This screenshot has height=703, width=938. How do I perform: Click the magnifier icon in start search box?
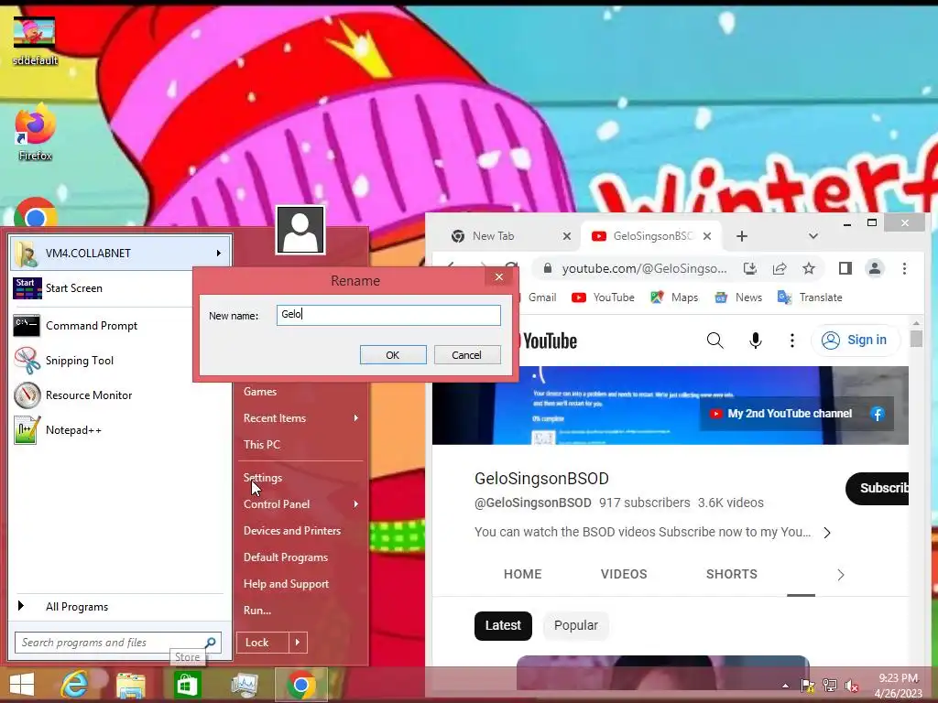(211, 643)
